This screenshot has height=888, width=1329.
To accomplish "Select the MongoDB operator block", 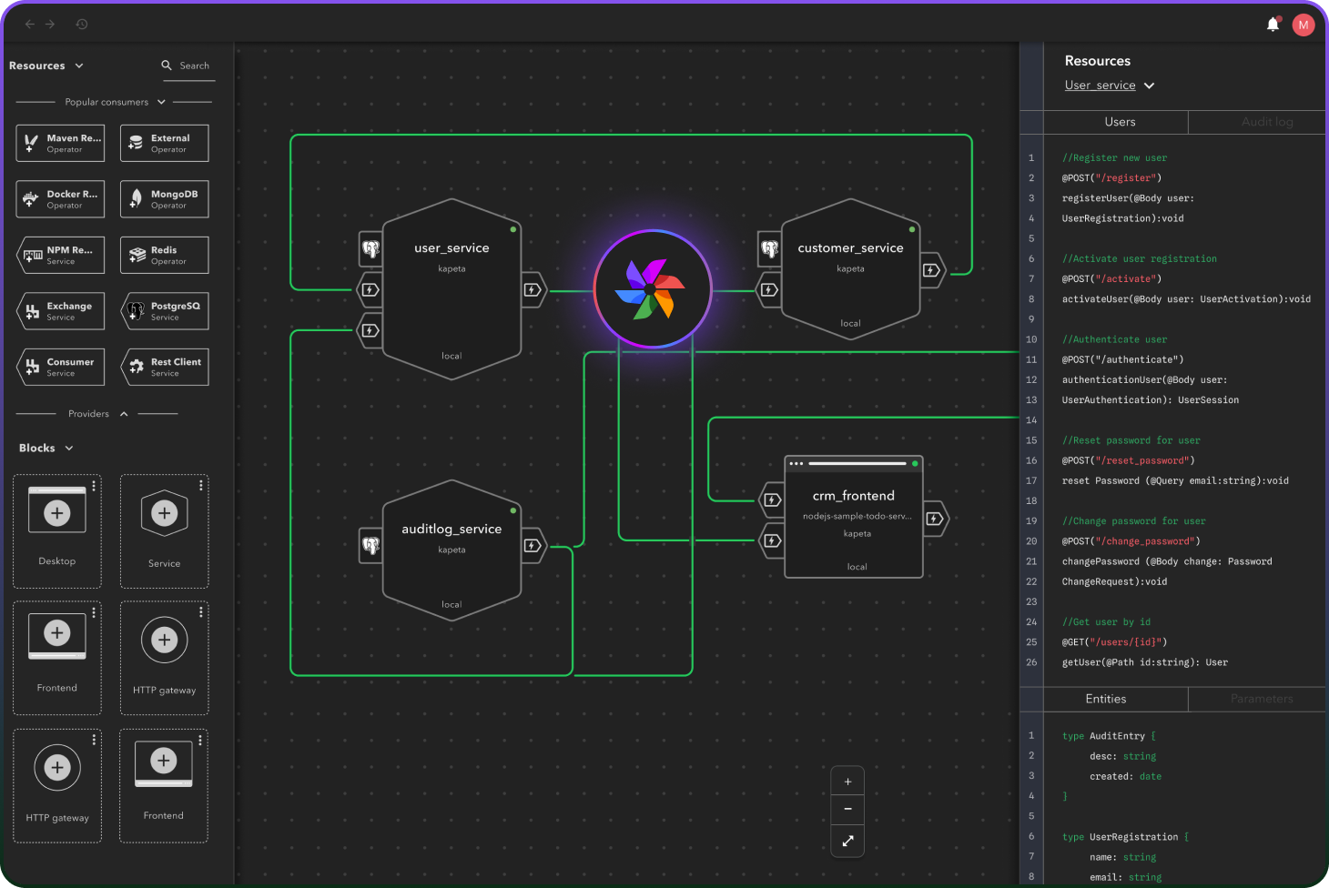I will pyautogui.click(x=165, y=199).
